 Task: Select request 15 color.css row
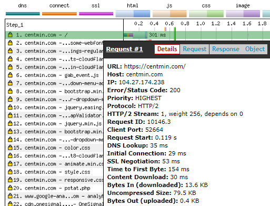point(54,148)
